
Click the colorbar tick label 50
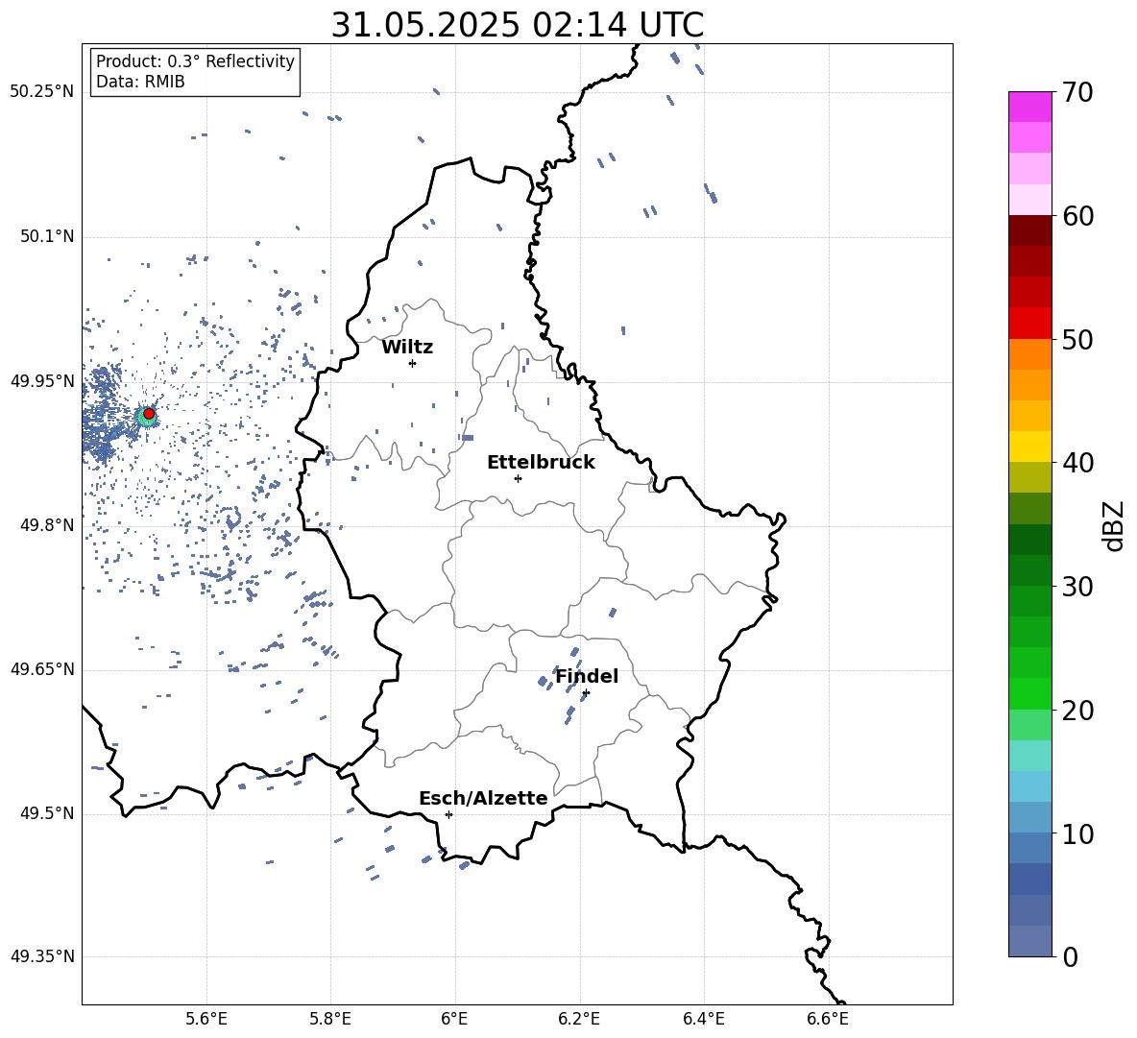pyautogui.click(x=1078, y=339)
